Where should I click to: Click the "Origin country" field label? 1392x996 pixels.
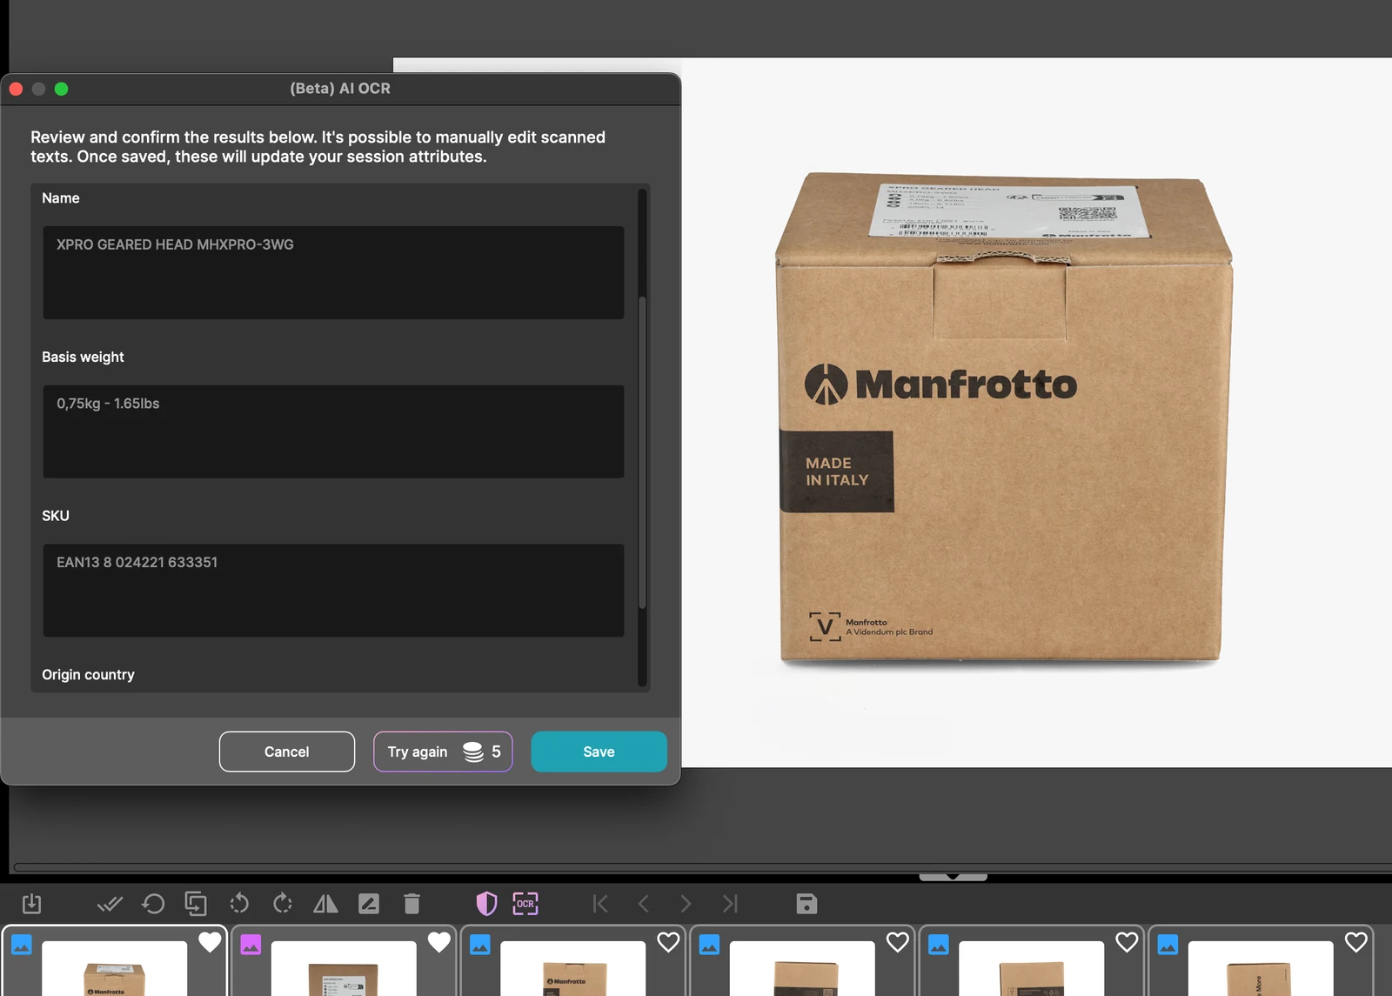tap(88, 675)
